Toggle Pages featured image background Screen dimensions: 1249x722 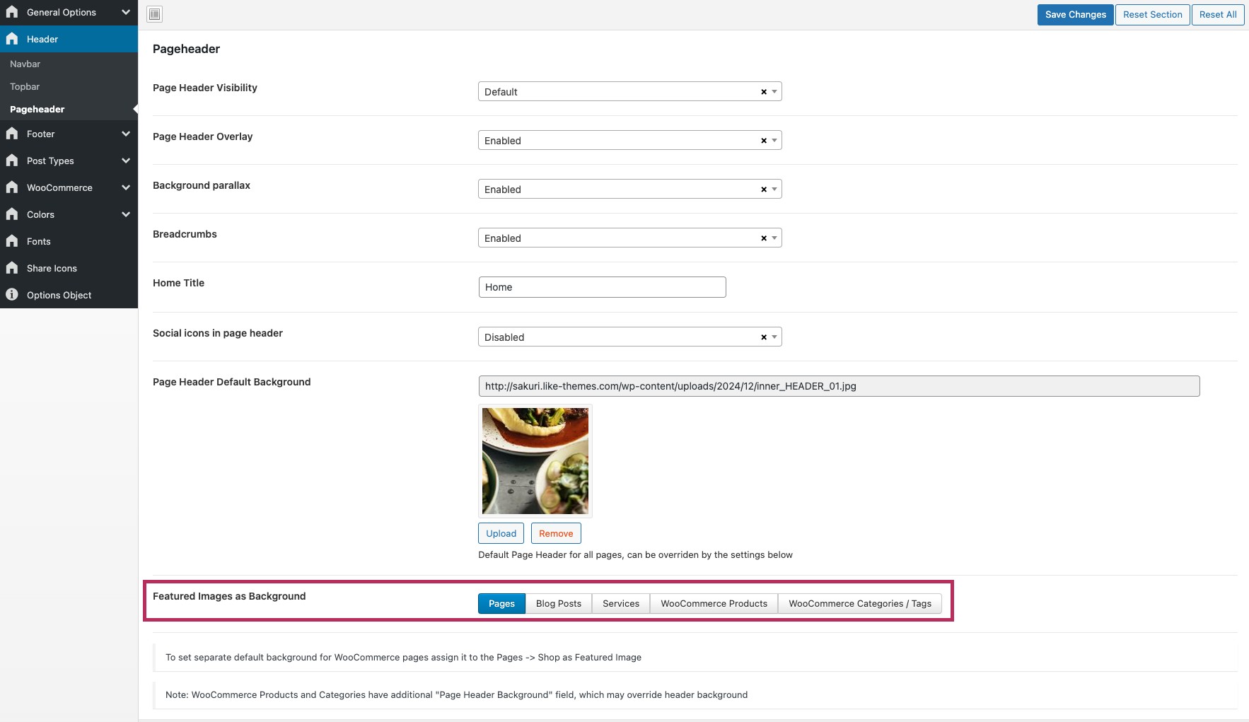point(501,603)
